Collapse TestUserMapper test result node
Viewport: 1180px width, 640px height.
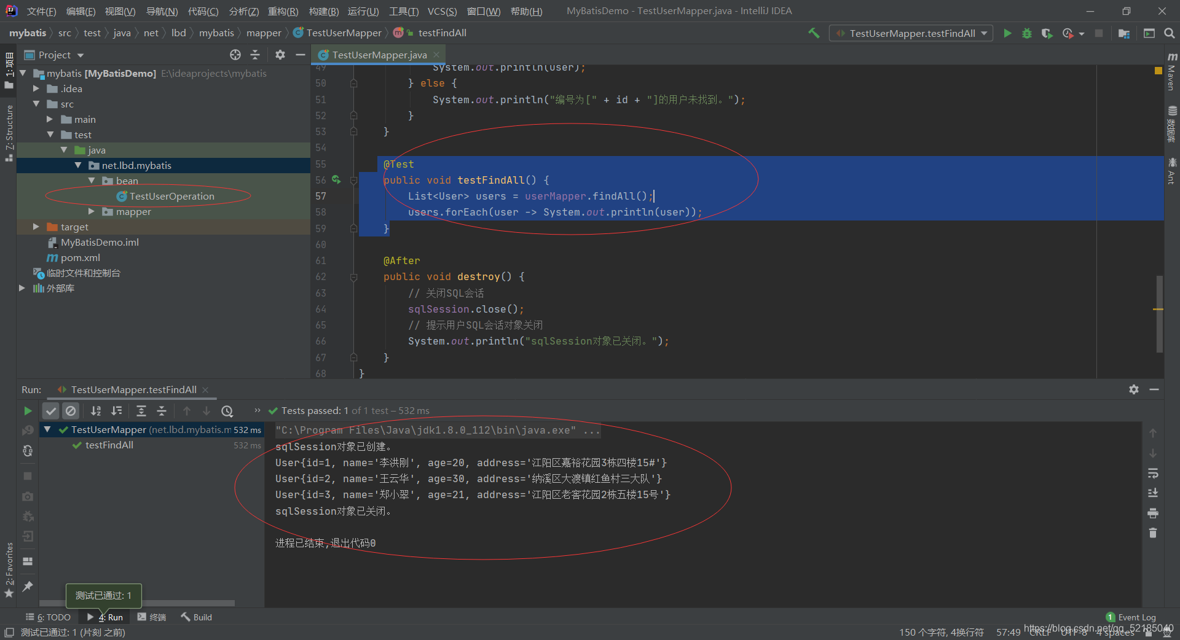tap(47, 429)
